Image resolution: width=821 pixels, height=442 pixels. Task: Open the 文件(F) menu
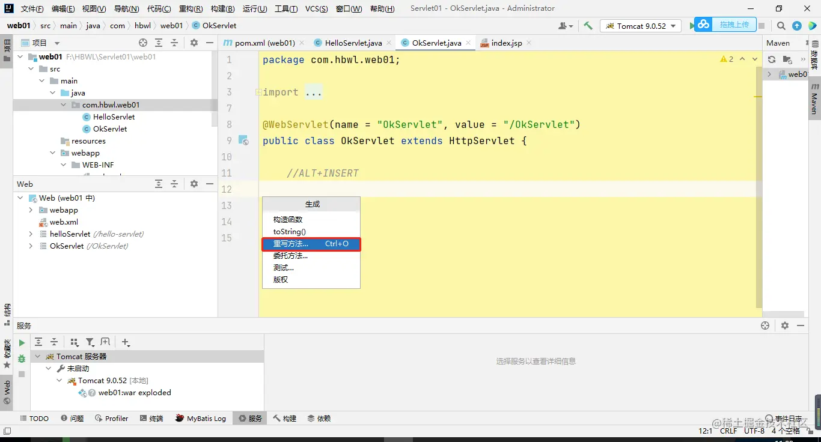point(32,8)
